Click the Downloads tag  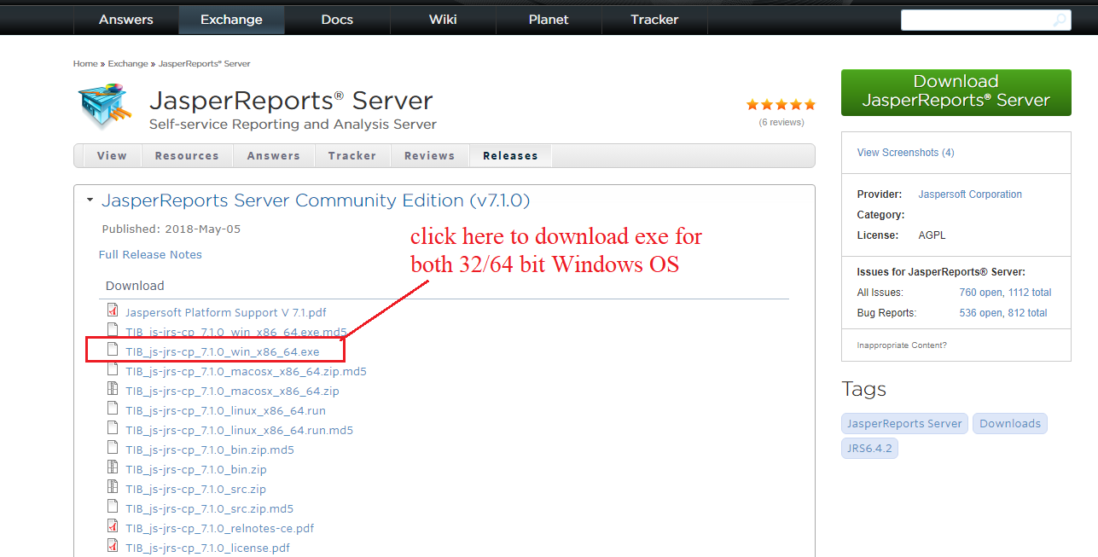pyautogui.click(x=1010, y=423)
